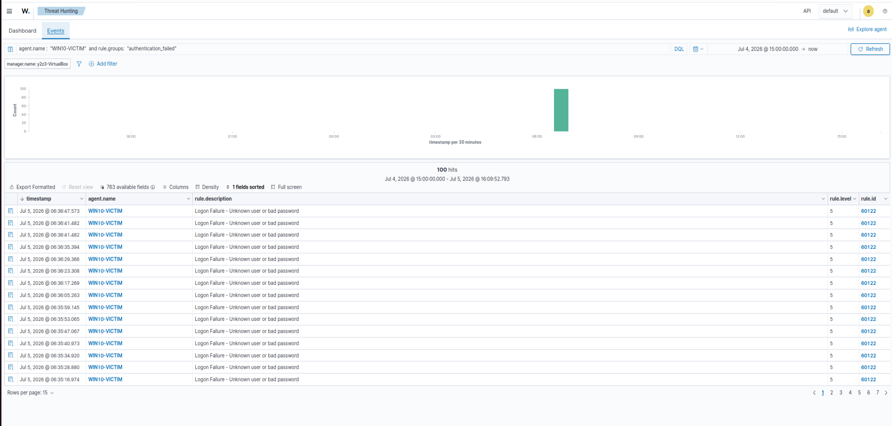Toggle DQL query language switch
Screen dimensions: 892x426
click(679, 49)
